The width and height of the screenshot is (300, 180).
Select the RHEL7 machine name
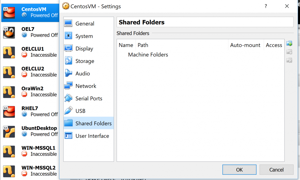pyautogui.click(x=30, y=108)
